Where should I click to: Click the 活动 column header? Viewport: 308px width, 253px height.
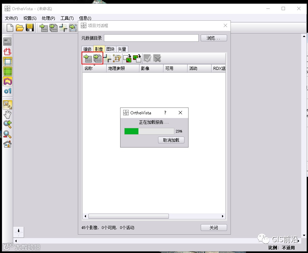tap(199, 68)
